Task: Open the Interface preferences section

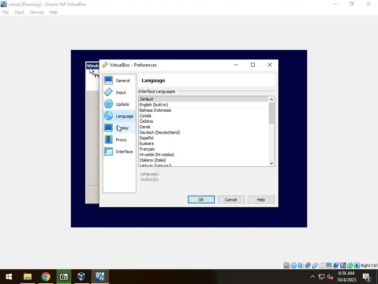Action: click(119, 151)
